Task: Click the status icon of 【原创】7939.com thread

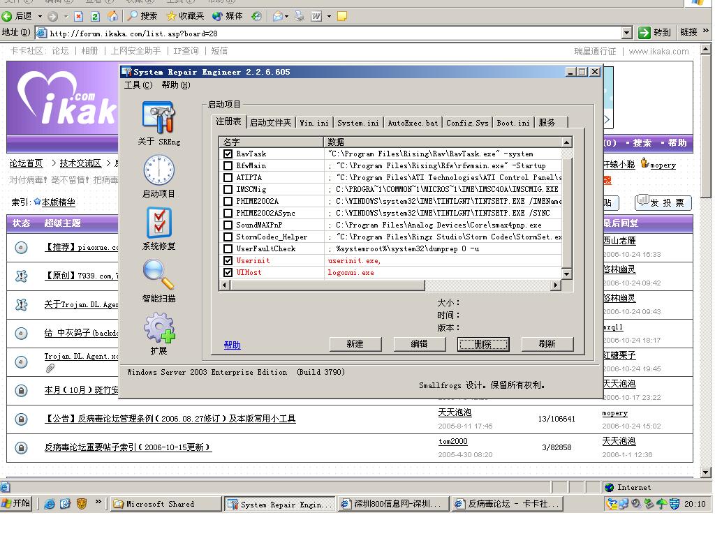Action: point(21,276)
